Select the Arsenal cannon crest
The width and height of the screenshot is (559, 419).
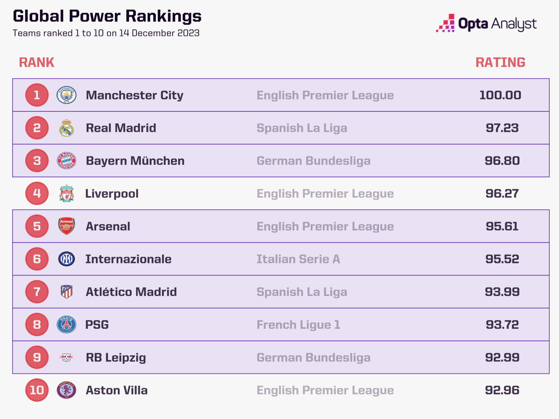click(66, 226)
